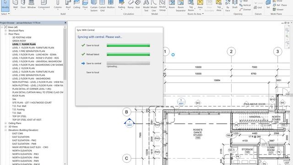The height and width of the screenshot is (165, 293).
Task: Click the Sync With Central title bar
Action: [x=119, y=30]
